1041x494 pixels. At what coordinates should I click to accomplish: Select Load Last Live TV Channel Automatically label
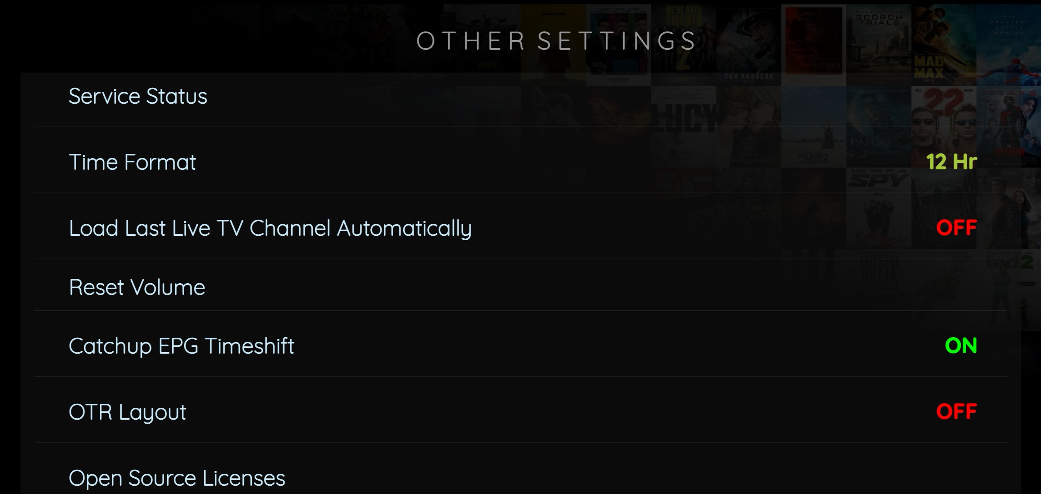pos(270,228)
